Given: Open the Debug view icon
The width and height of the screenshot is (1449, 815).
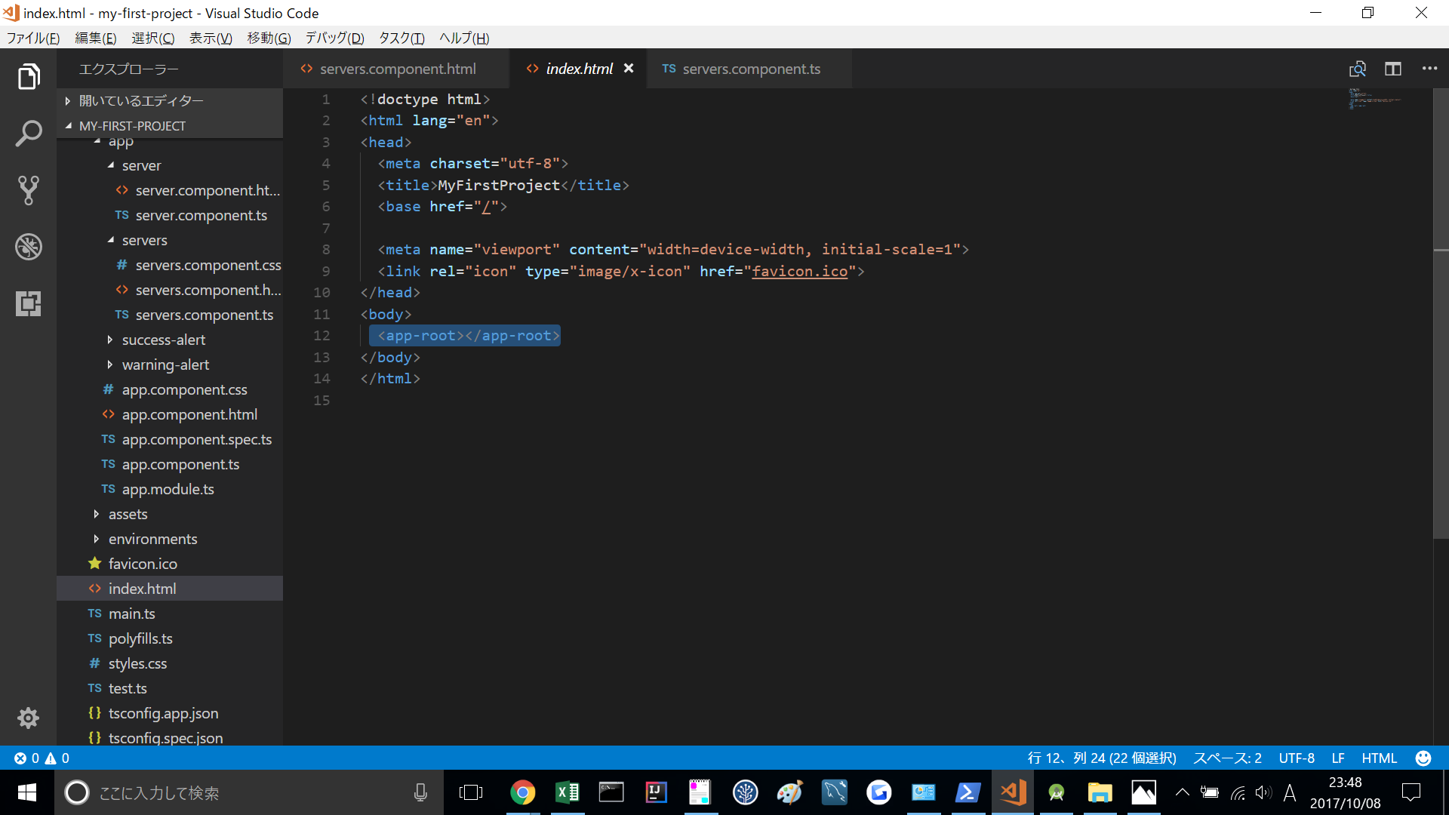Looking at the screenshot, I should [x=28, y=247].
